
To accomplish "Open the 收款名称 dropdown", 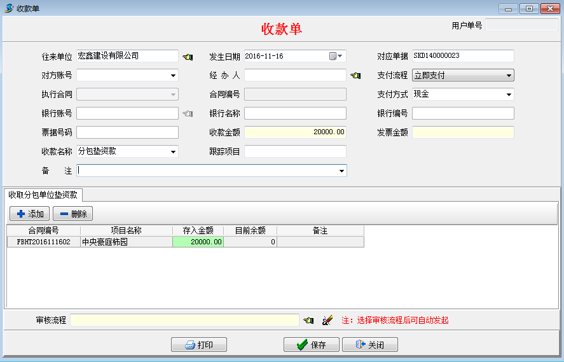I will [173, 152].
